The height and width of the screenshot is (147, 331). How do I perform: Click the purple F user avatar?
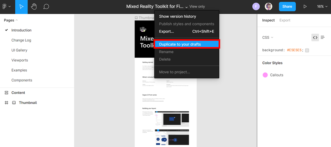tap(256, 7)
